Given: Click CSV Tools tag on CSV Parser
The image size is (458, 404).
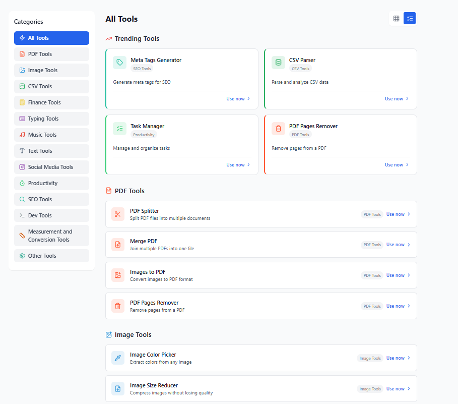Looking at the screenshot, I should pyautogui.click(x=300, y=69).
